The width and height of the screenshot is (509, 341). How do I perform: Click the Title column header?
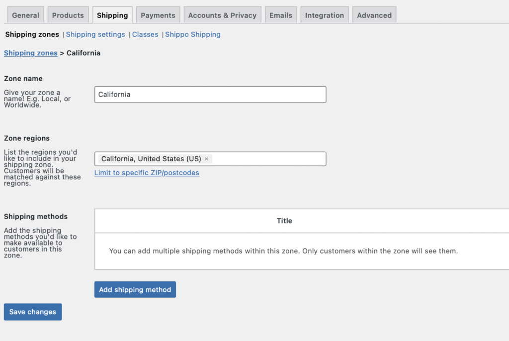point(284,221)
